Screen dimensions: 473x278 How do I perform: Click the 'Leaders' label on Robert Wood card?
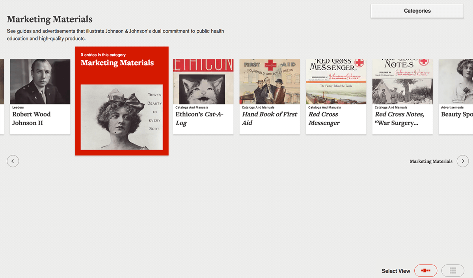(x=18, y=107)
